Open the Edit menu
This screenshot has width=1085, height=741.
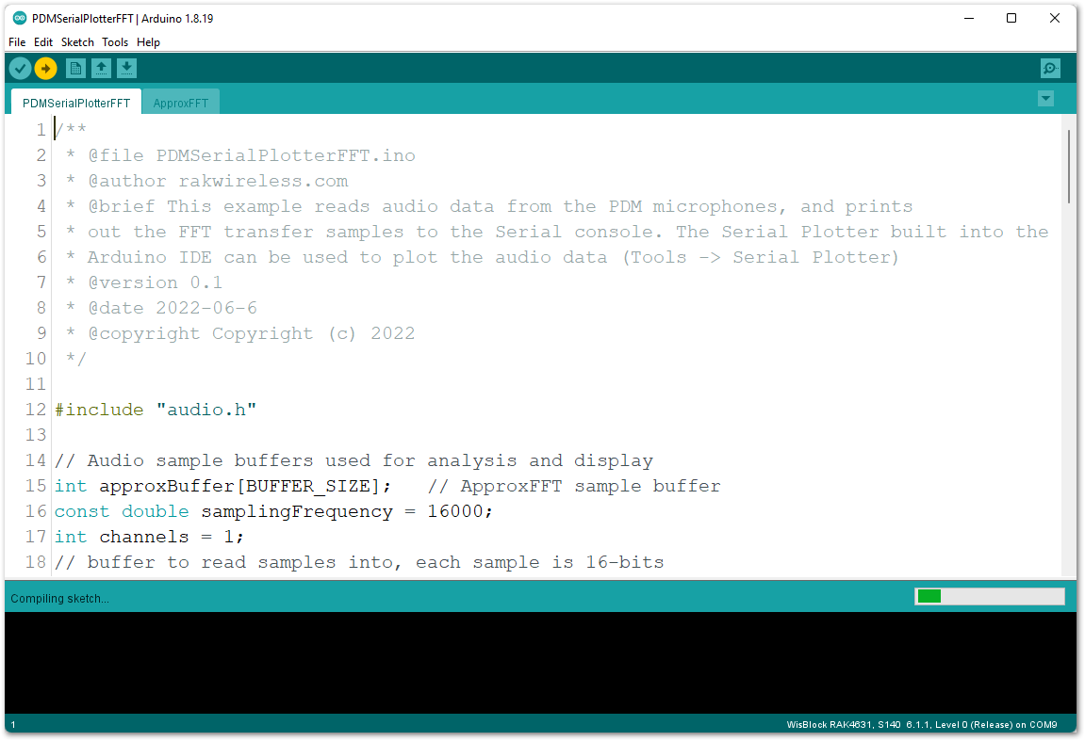click(x=43, y=41)
